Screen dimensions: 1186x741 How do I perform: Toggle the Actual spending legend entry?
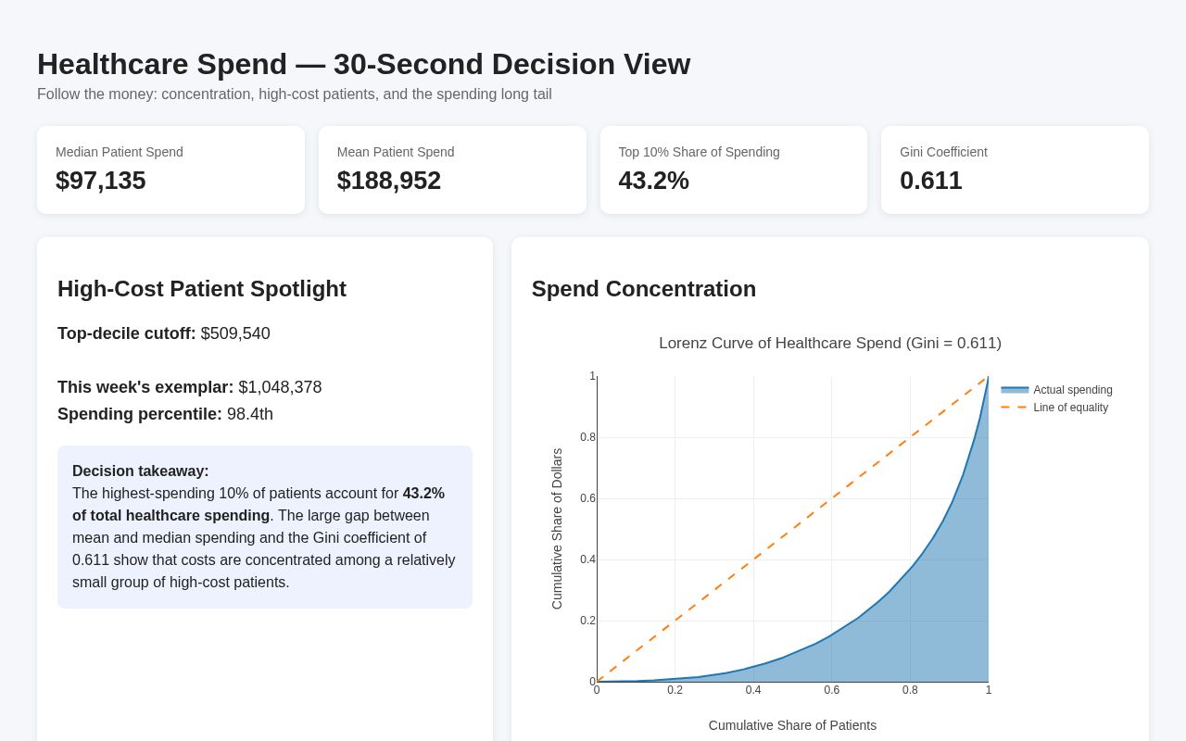pyautogui.click(x=1056, y=390)
